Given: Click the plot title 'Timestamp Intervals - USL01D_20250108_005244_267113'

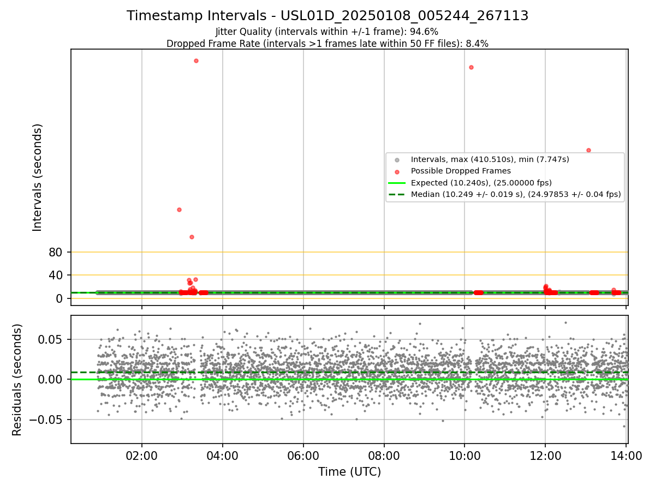Looking at the screenshot, I should 327,16.
